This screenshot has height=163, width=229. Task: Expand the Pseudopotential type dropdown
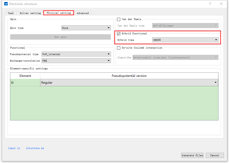coord(76,54)
